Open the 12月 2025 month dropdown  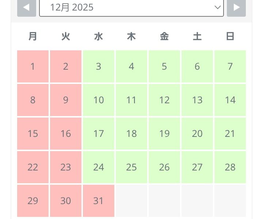pos(131,7)
